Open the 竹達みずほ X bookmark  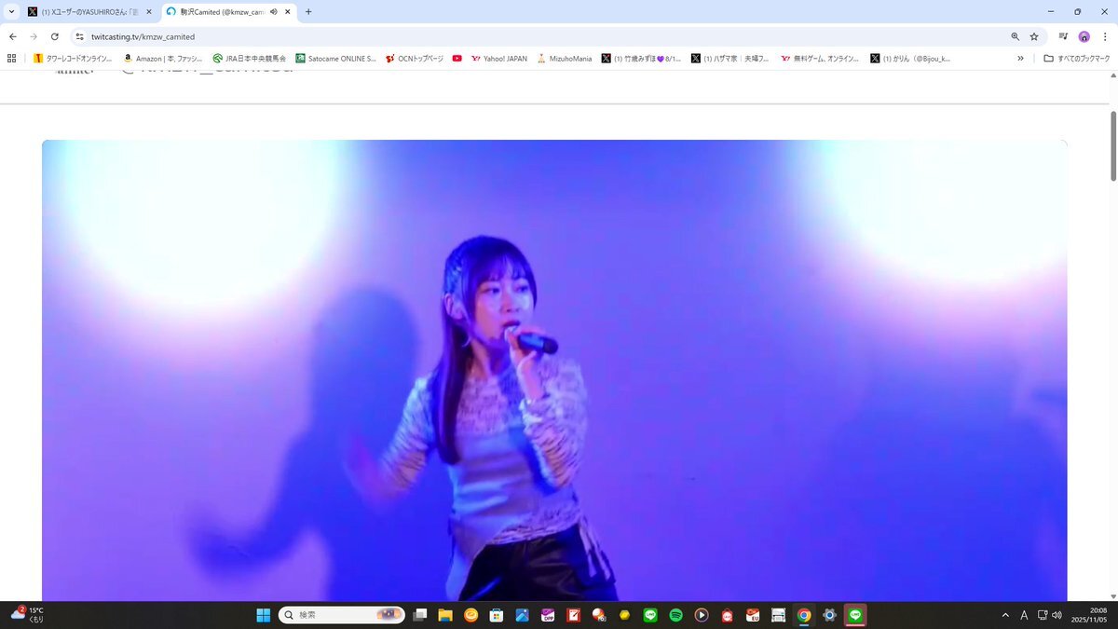[641, 58]
